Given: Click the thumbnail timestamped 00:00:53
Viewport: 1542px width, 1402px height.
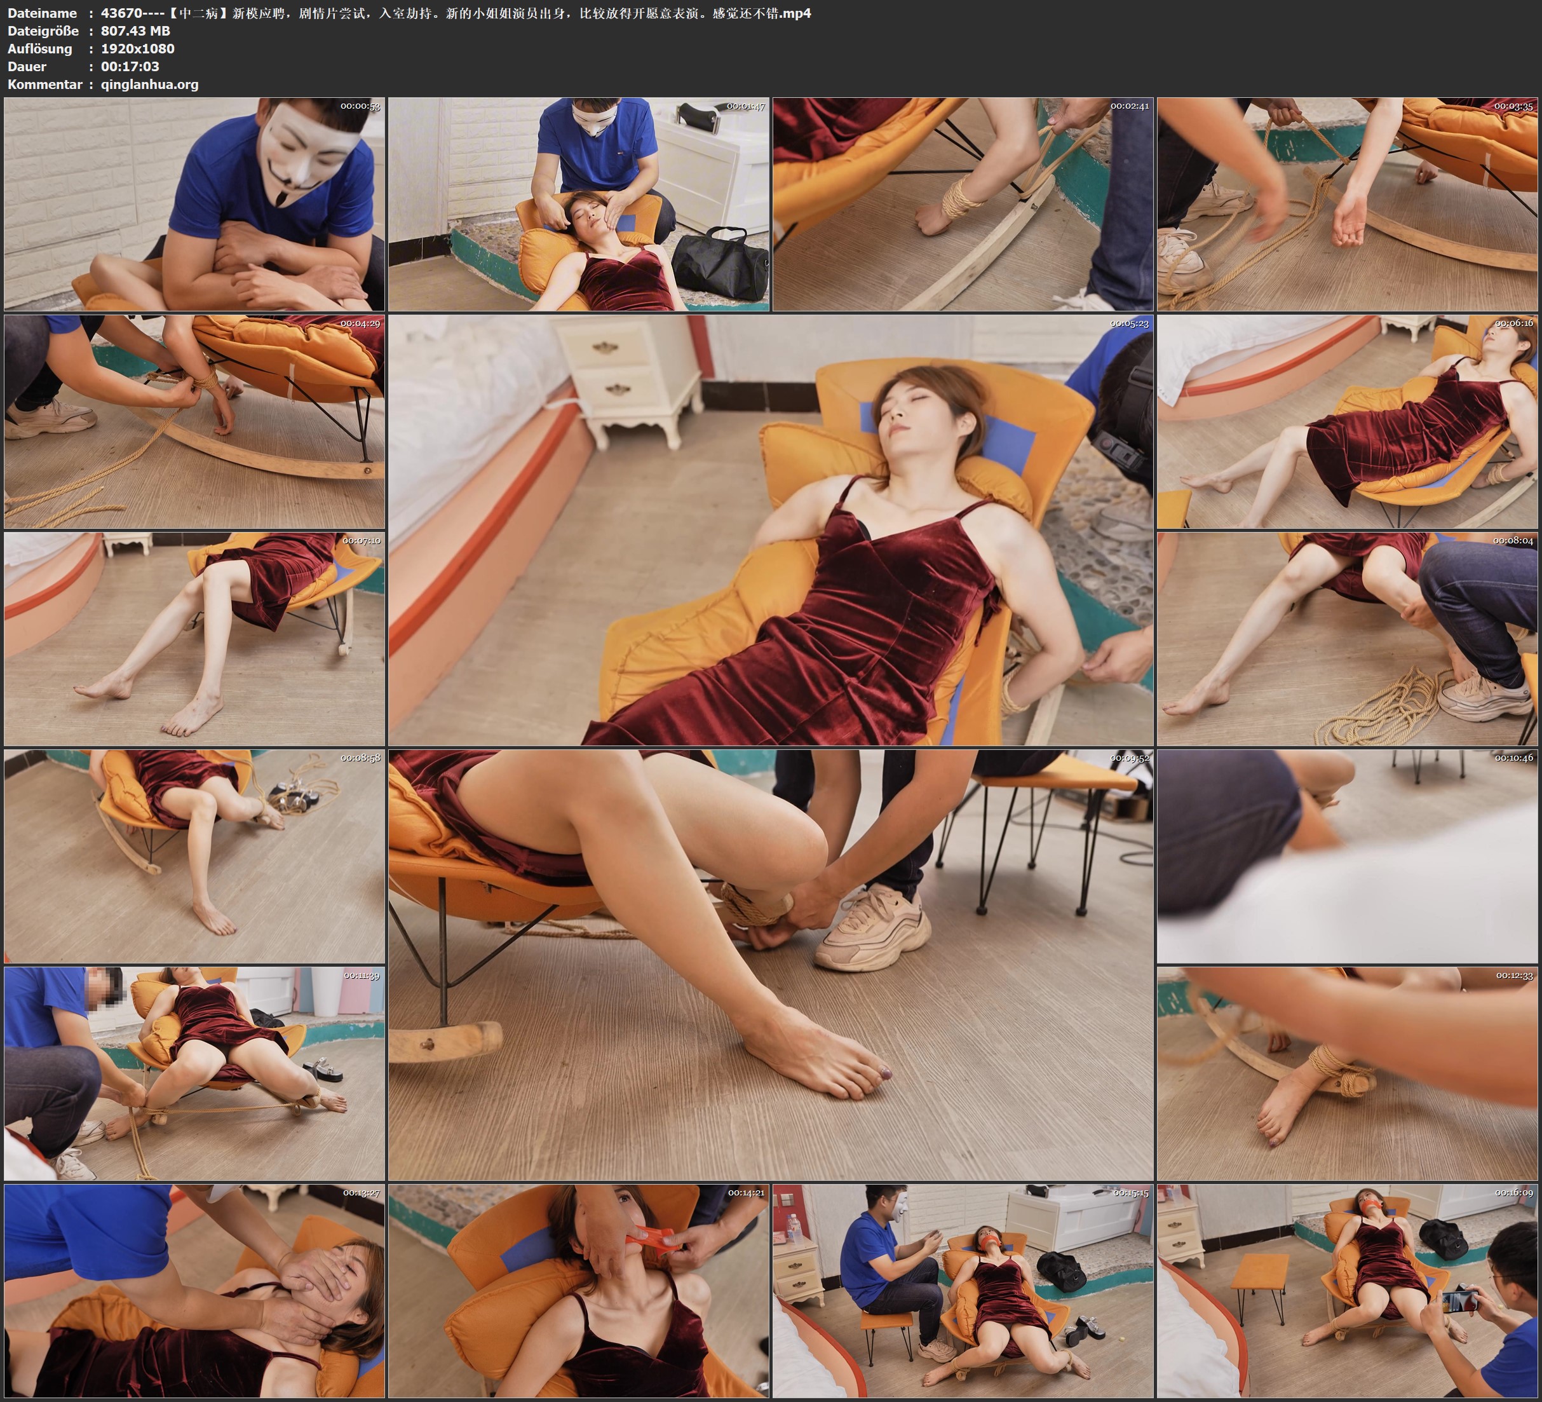Looking at the screenshot, I should 194,203.
